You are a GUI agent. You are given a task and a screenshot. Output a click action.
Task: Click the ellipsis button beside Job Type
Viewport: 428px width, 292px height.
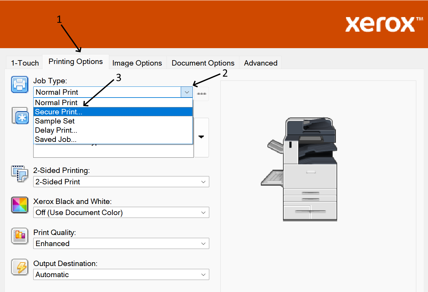pyautogui.click(x=202, y=94)
